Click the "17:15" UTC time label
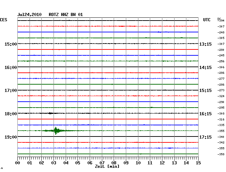 coord(205,137)
